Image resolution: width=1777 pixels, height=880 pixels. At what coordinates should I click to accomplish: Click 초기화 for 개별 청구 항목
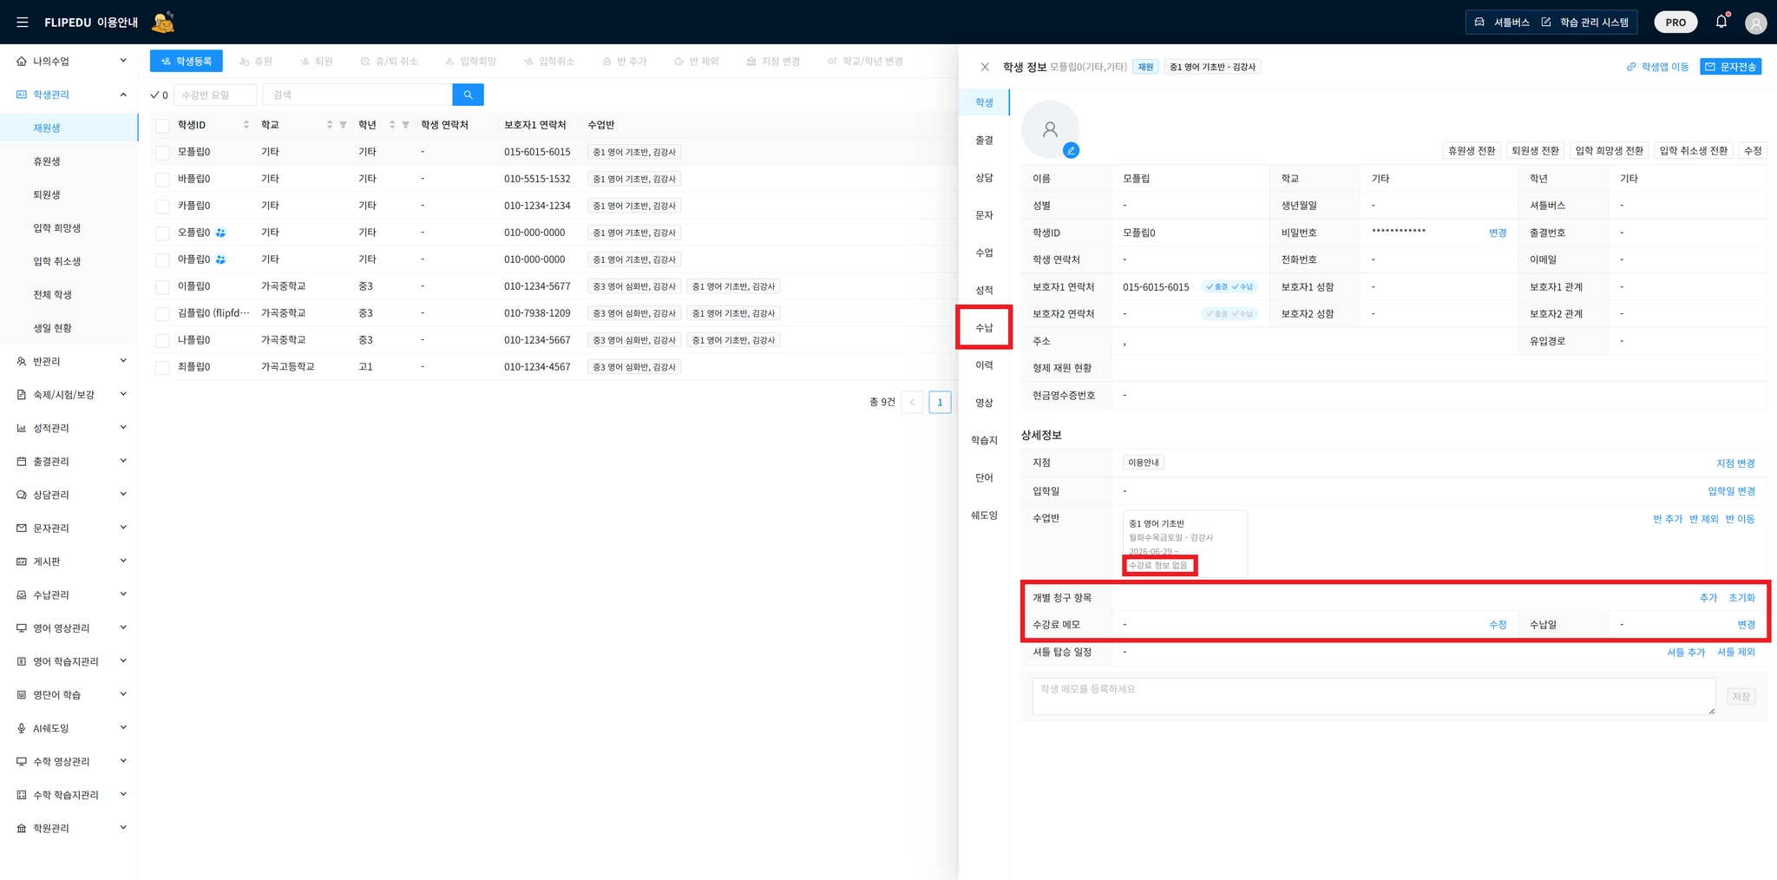coord(1741,598)
